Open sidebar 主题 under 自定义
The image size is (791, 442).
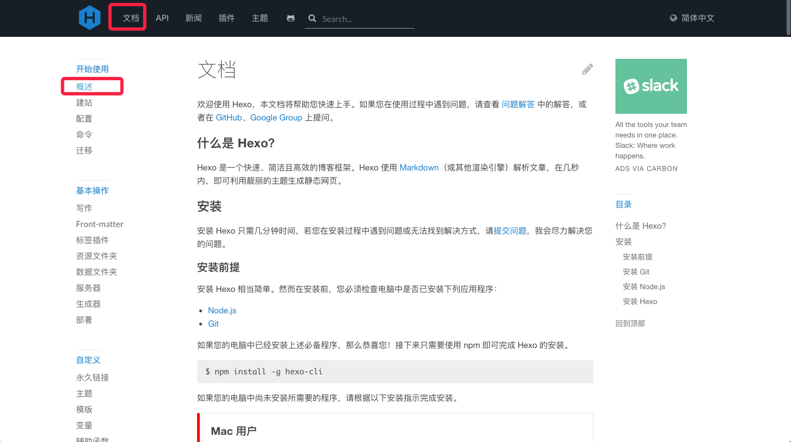pos(84,393)
